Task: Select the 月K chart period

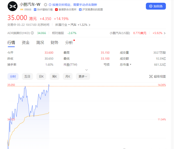Action: click(68, 76)
